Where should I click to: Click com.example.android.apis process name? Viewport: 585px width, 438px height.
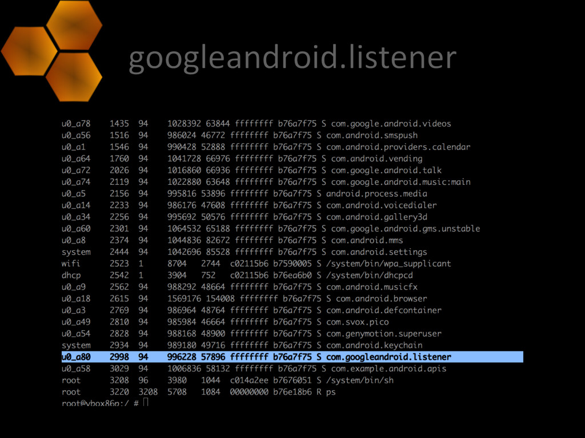pos(388,369)
